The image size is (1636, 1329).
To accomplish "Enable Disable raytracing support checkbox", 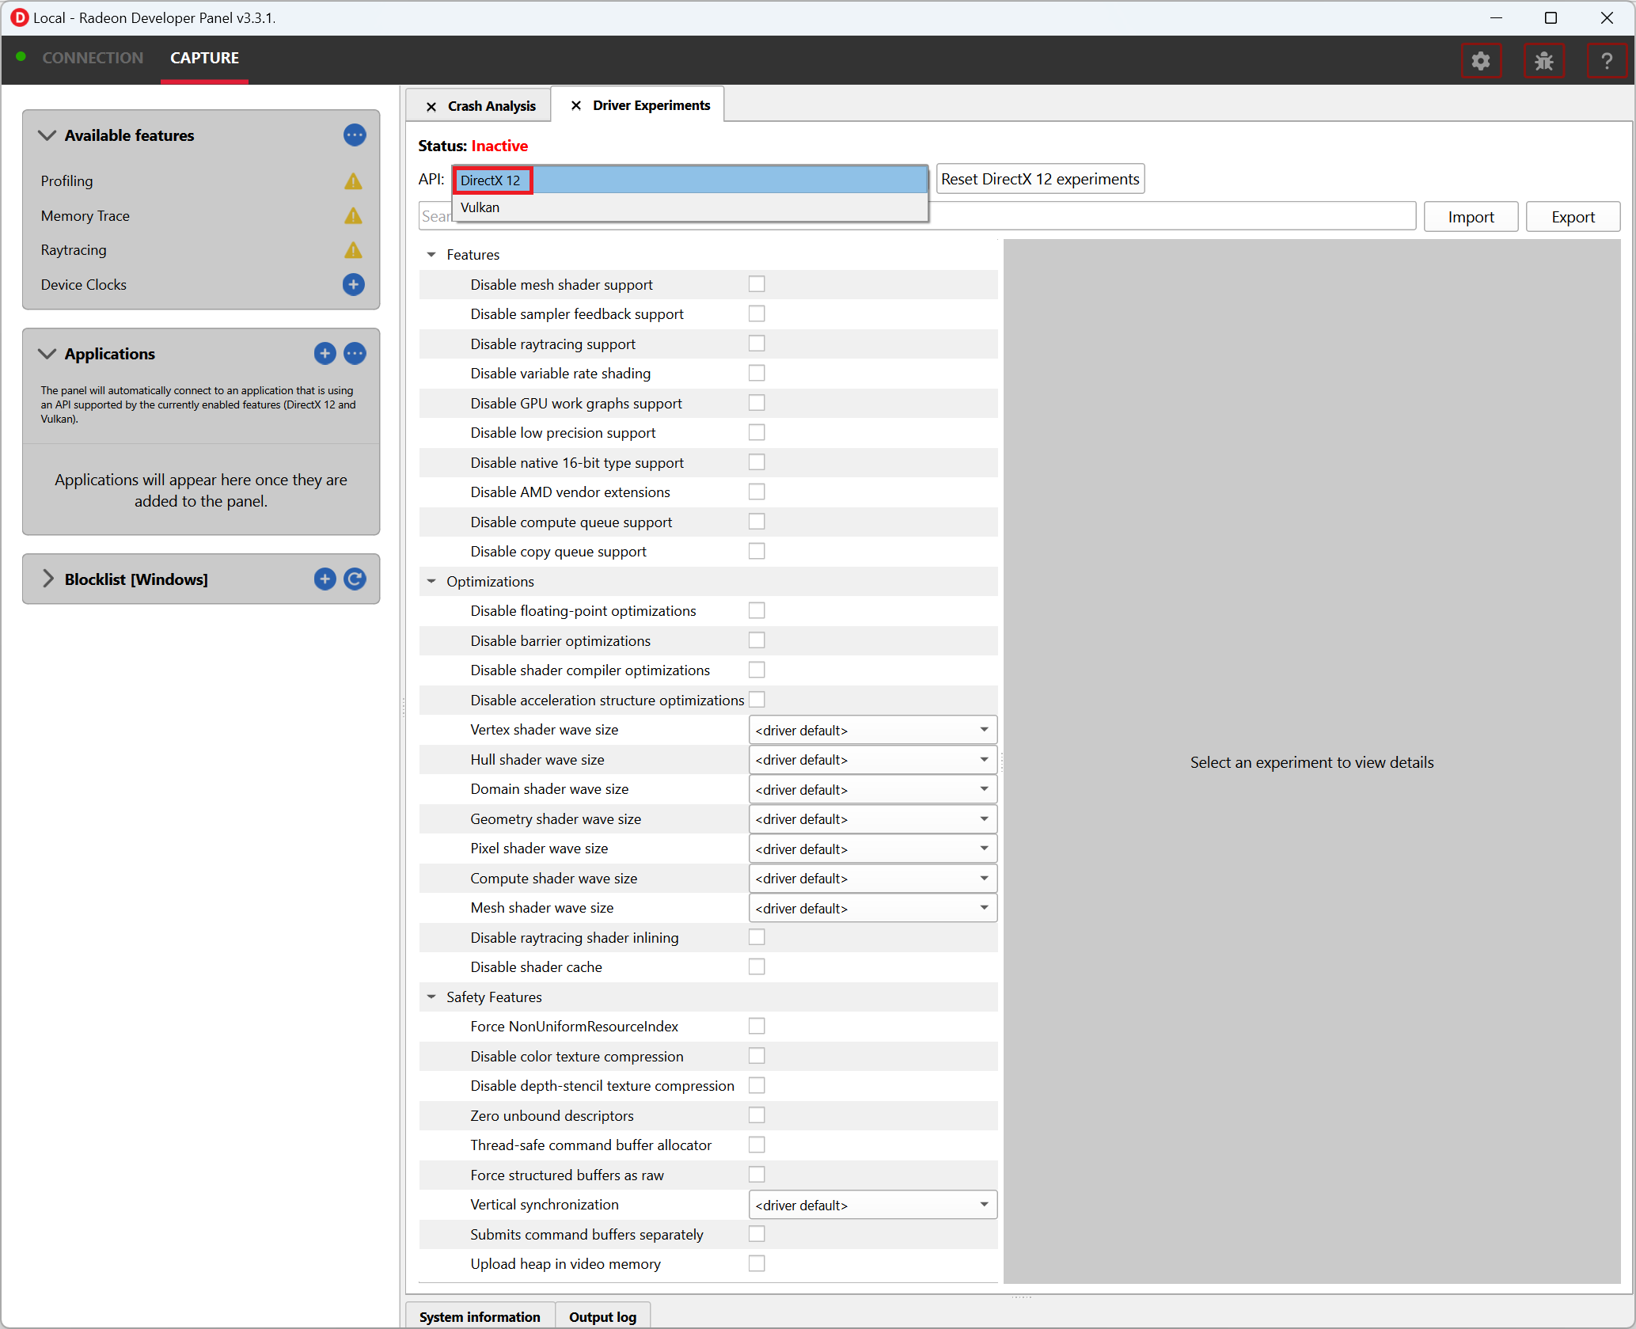I will click(x=757, y=344).
